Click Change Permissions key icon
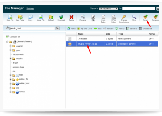The image size is (162, 116). [124, 17]
